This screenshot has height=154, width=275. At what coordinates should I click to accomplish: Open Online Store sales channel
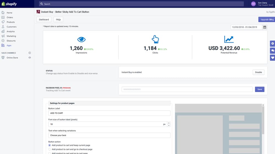pyautogui.click(x=12, y=57)
